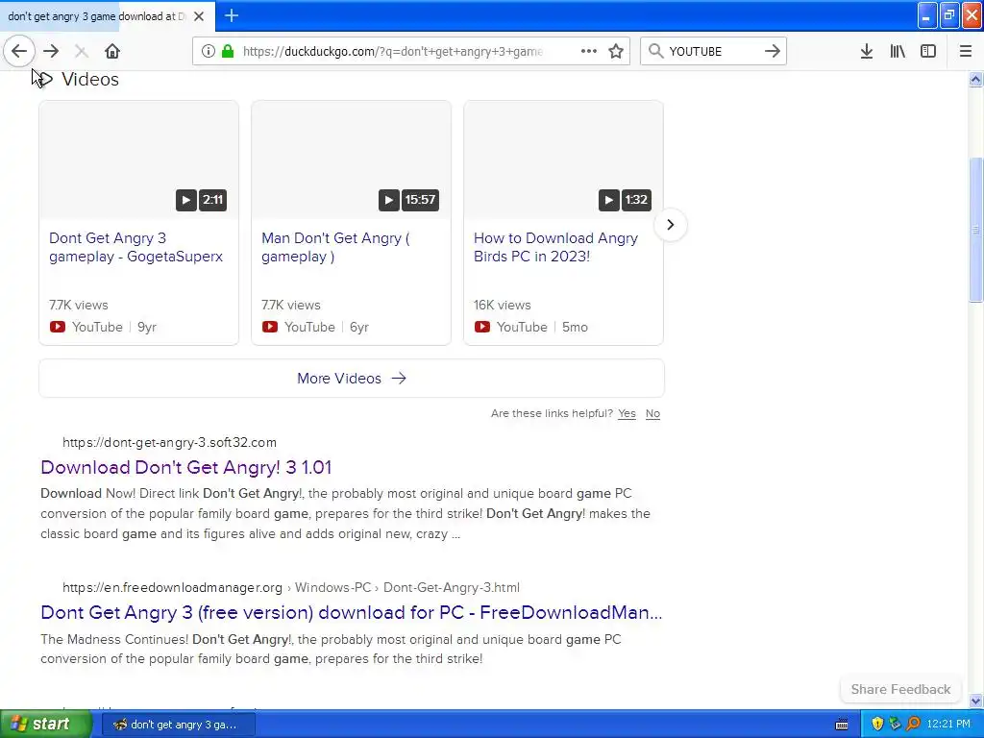Open the on-screen keyboard tray icon
This screenshot has height=738, width=984.
pos(842,725)
